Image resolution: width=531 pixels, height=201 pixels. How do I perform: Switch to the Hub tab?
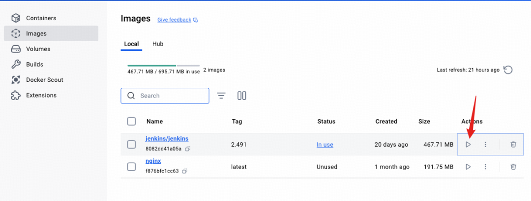pyautogui.click(x=158, y=44)
